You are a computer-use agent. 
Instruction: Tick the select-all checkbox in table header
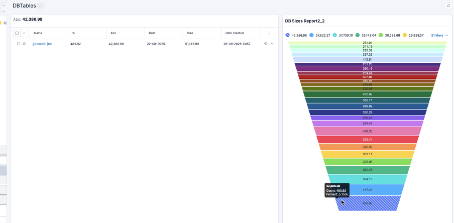click(17, 33)
